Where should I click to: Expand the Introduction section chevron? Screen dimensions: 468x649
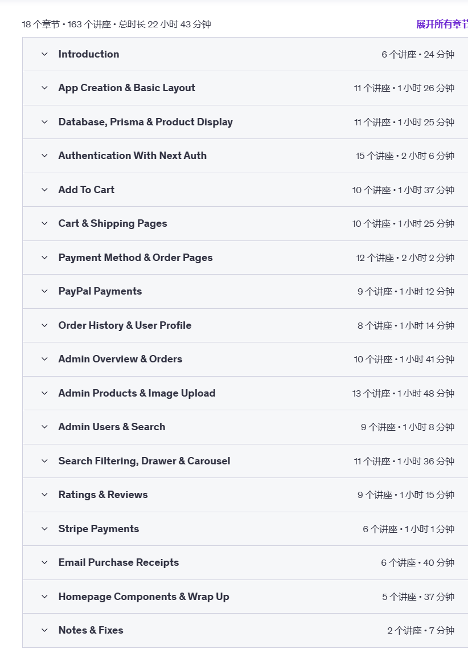click(x=44, y=54)
